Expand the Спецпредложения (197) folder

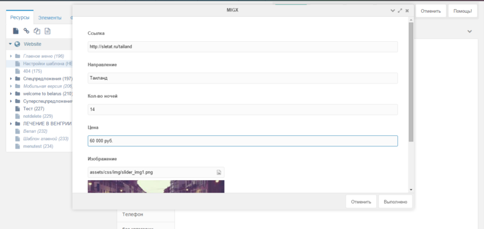click(x=11, y=79)
